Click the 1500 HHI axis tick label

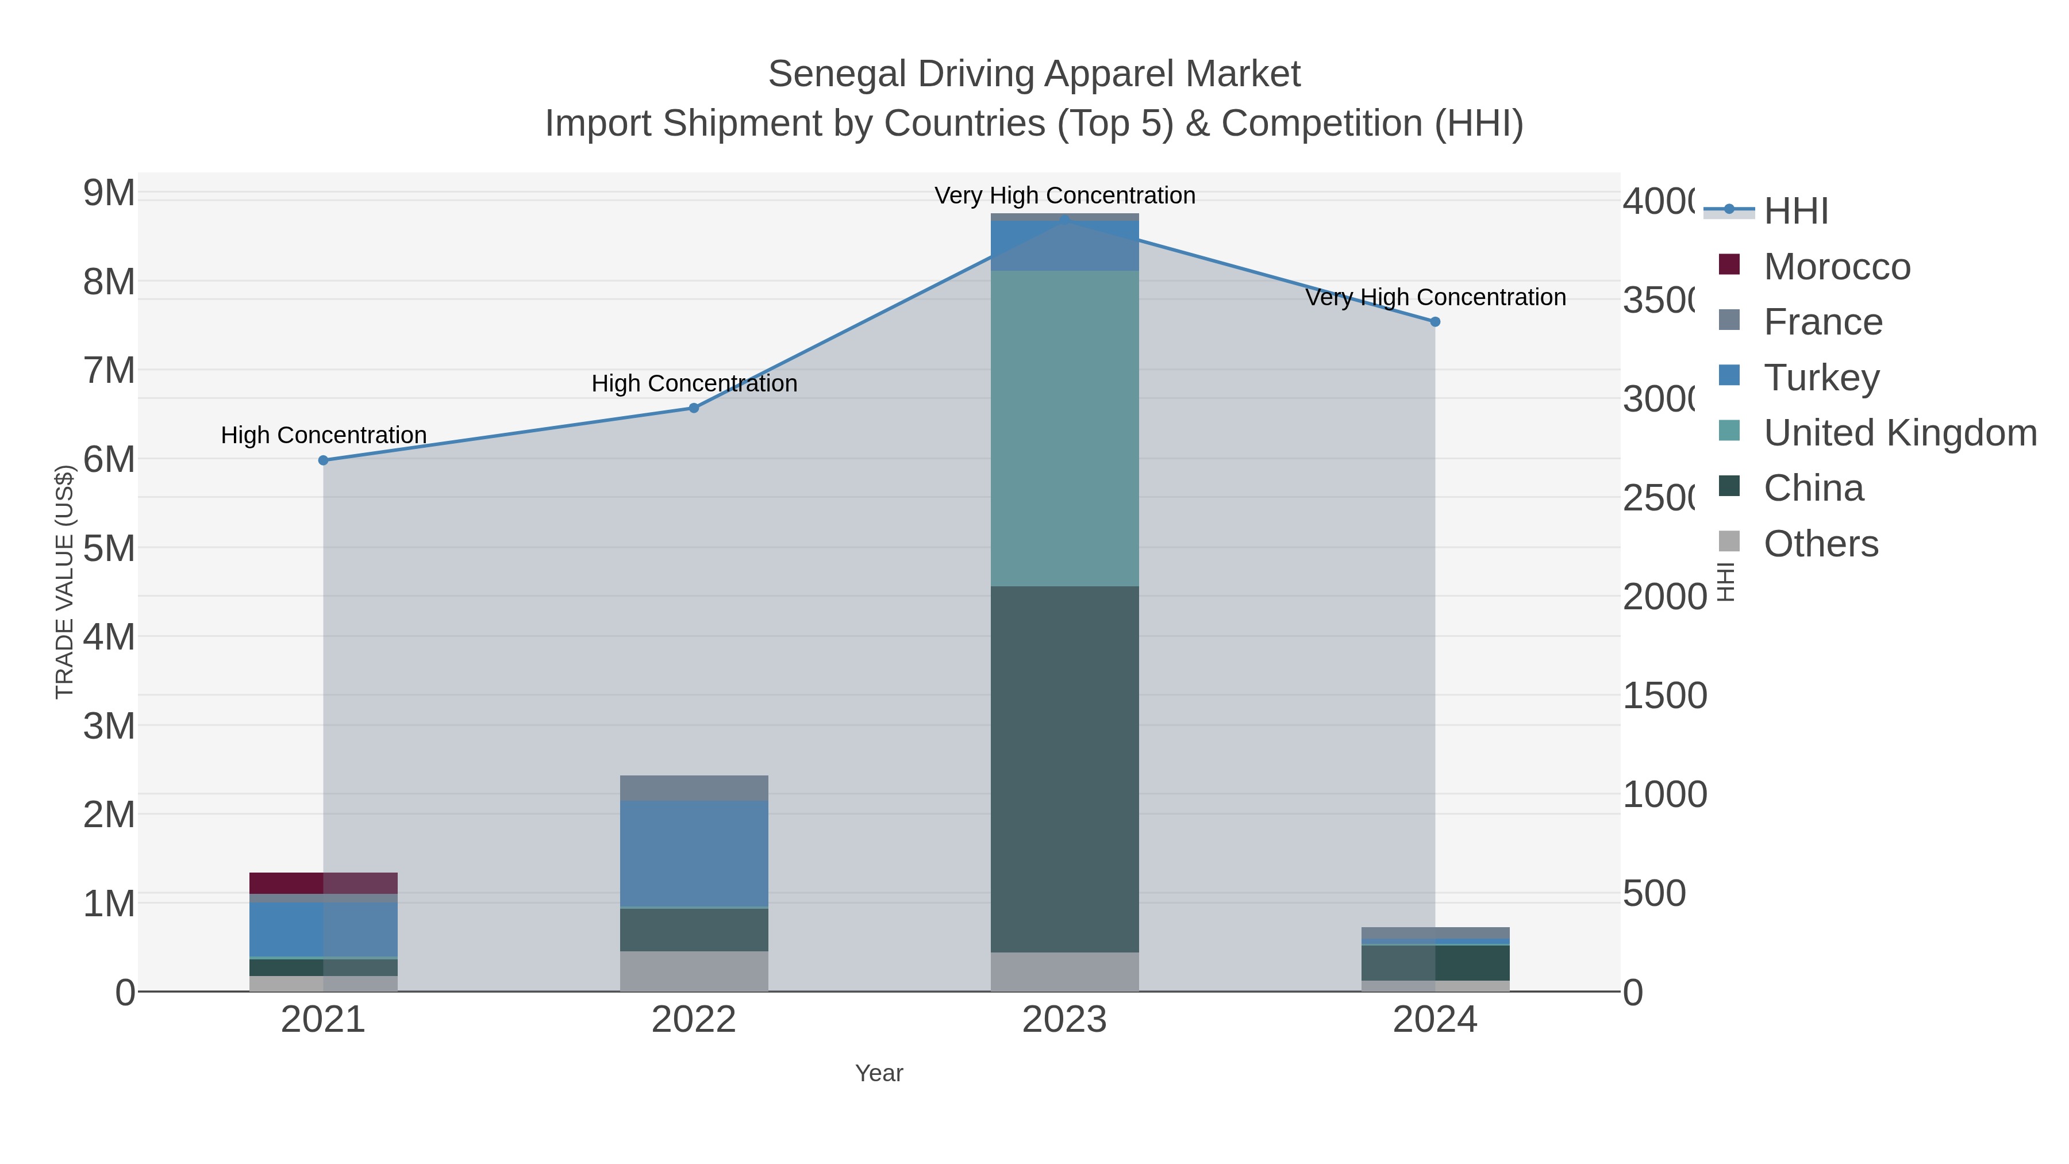click(1665, 696)
